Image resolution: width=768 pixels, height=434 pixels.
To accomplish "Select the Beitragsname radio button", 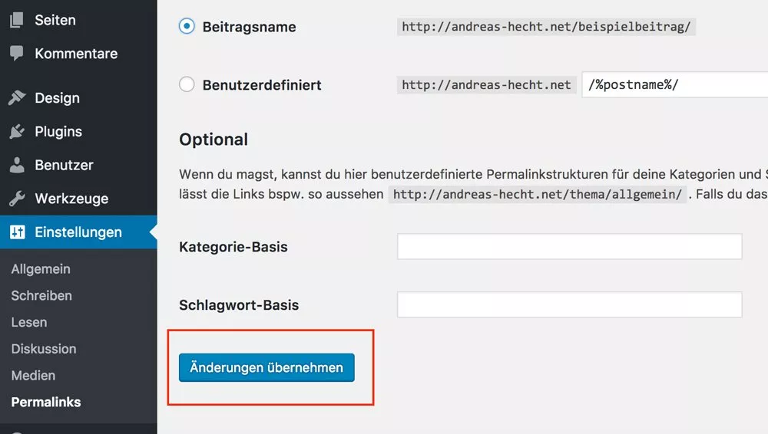I will click(187, 27).
